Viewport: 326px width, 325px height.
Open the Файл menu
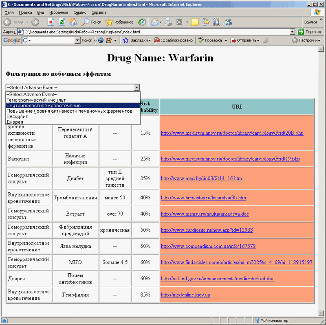click(9, 13)
